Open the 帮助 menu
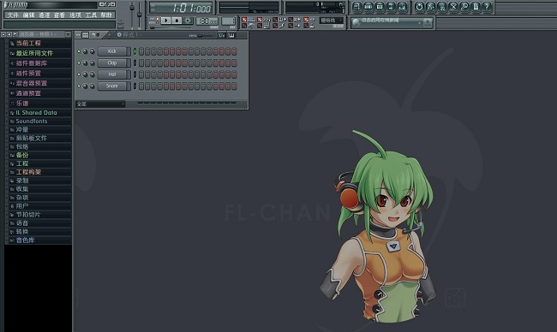Image resolution: width=557 pixels, height=332 pixels. (106, 15)
